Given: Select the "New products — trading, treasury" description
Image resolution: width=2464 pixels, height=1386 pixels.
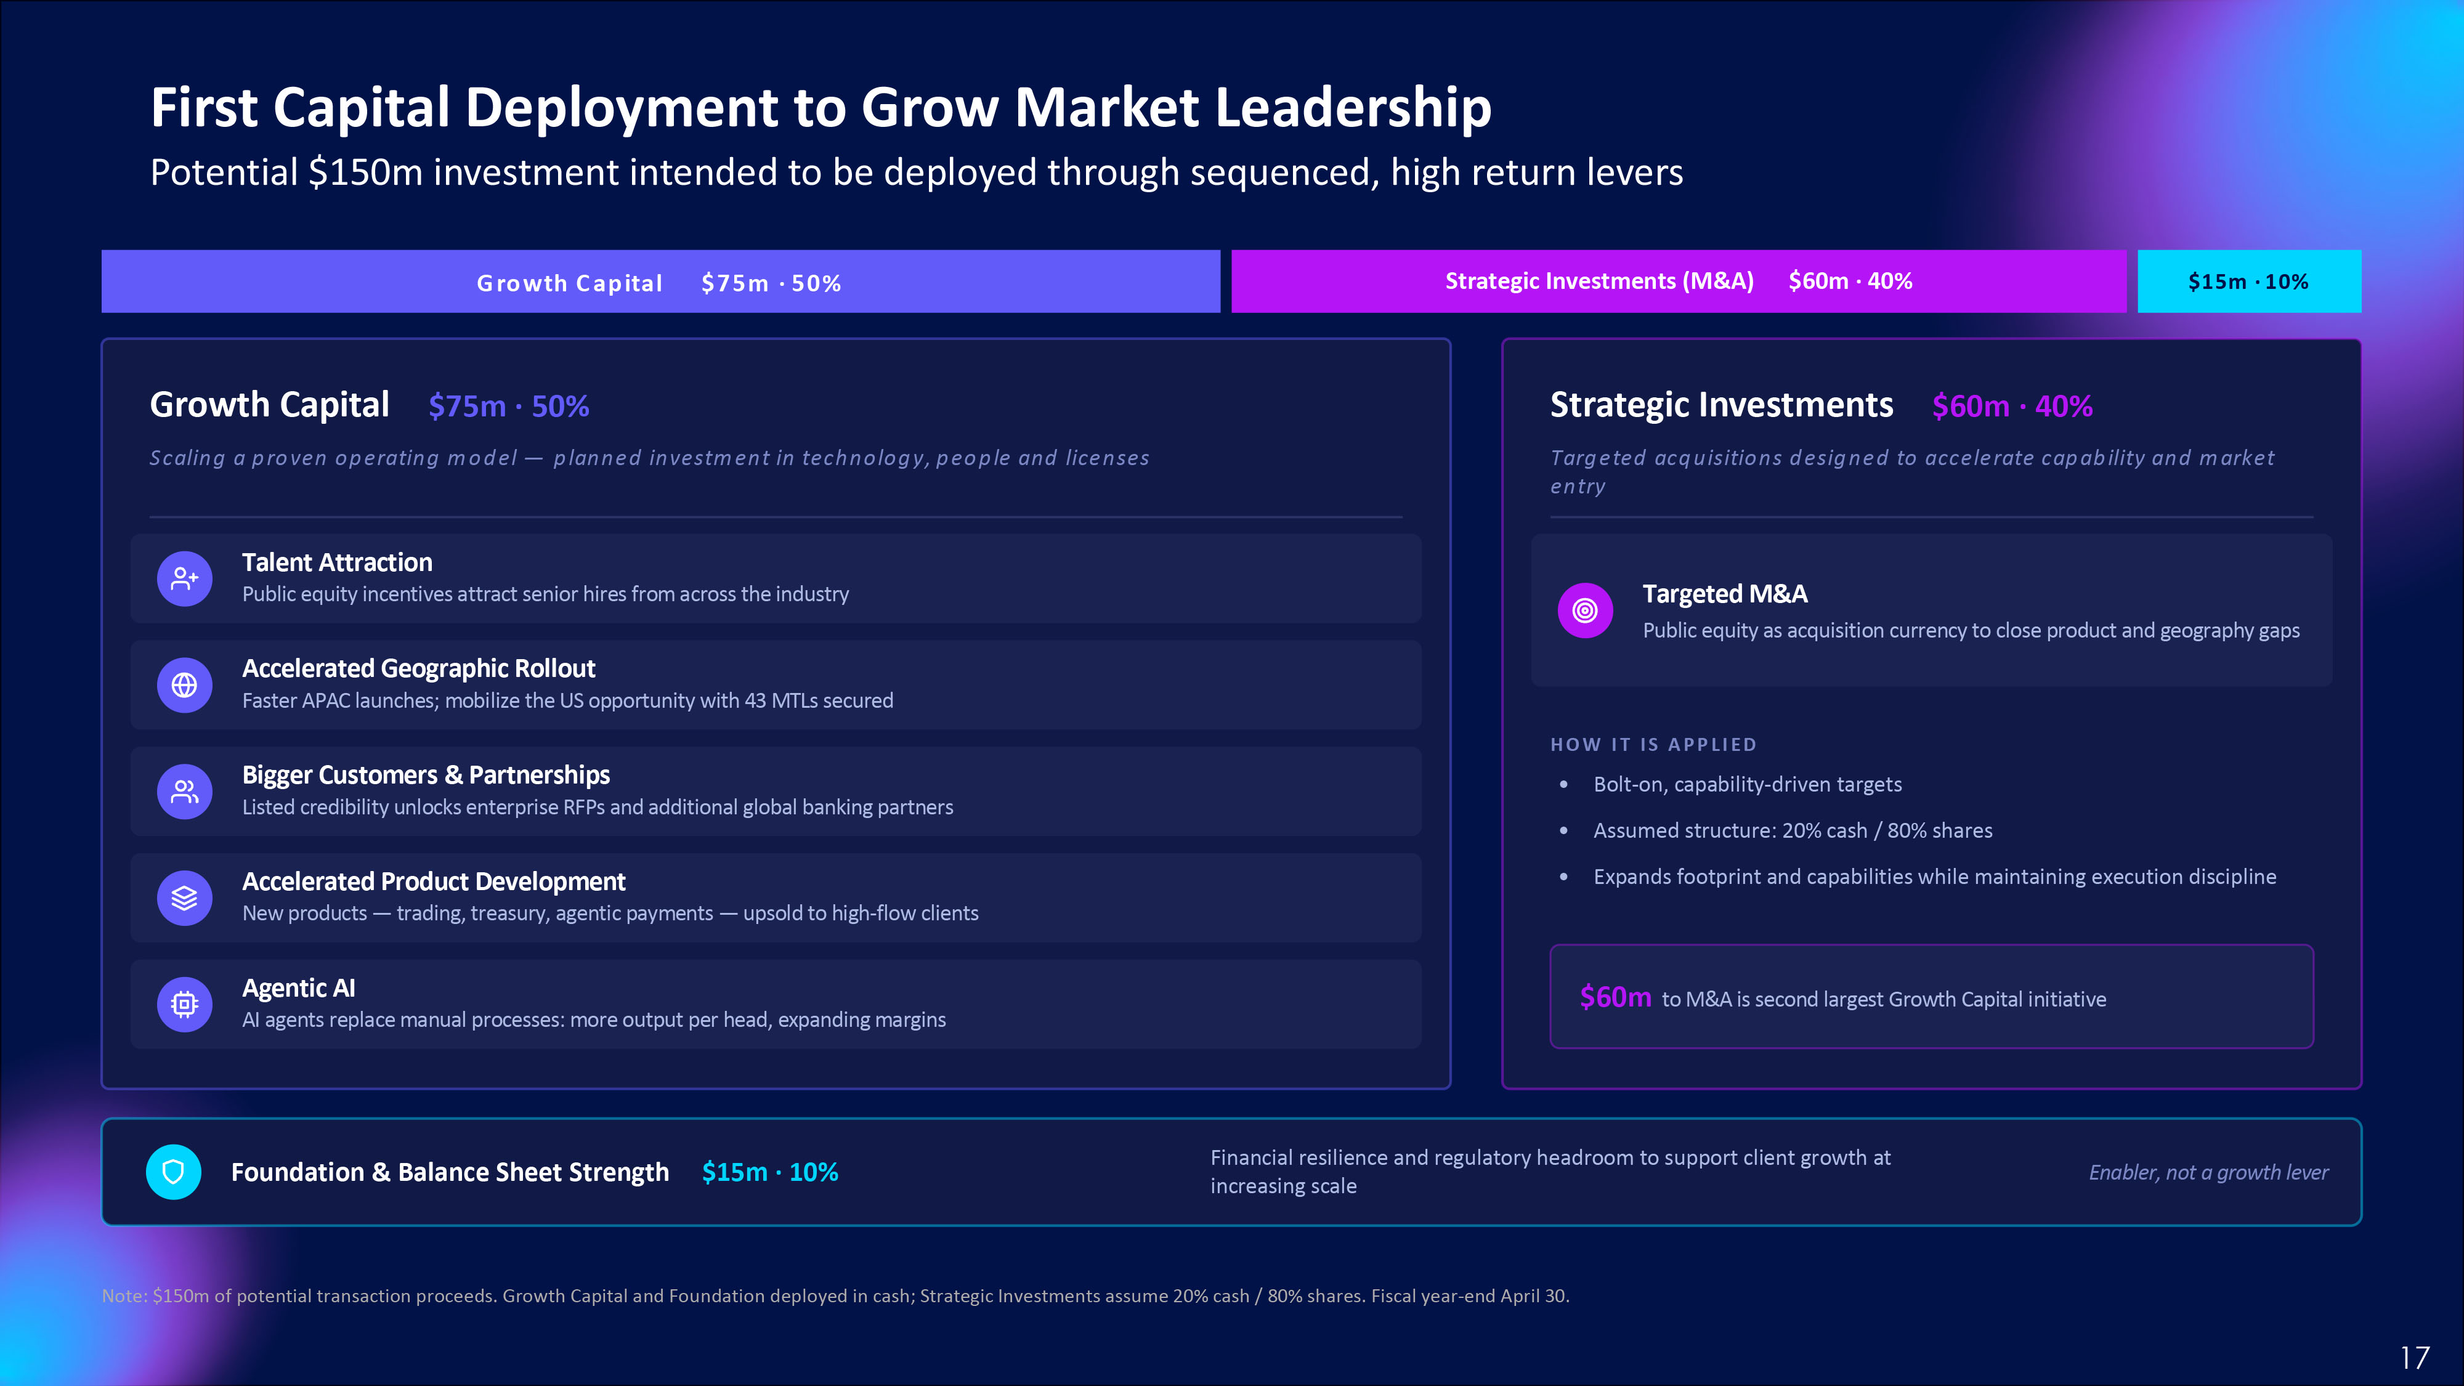Looking at the screenshot, I should coord(610,914).
